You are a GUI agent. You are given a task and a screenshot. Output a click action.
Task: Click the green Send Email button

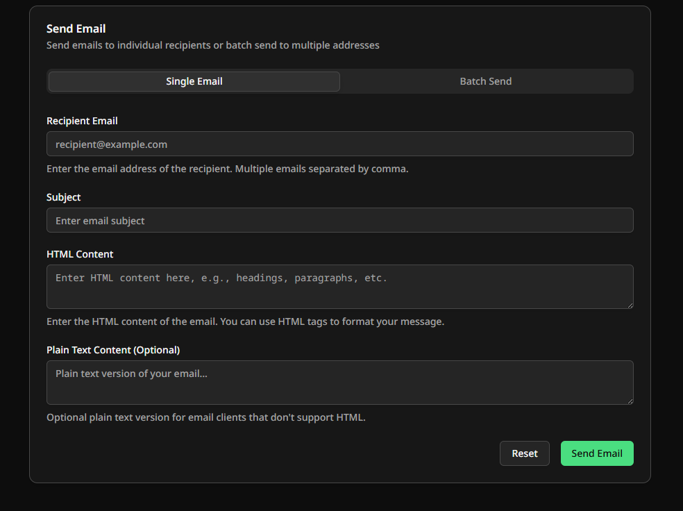point(597,453)
